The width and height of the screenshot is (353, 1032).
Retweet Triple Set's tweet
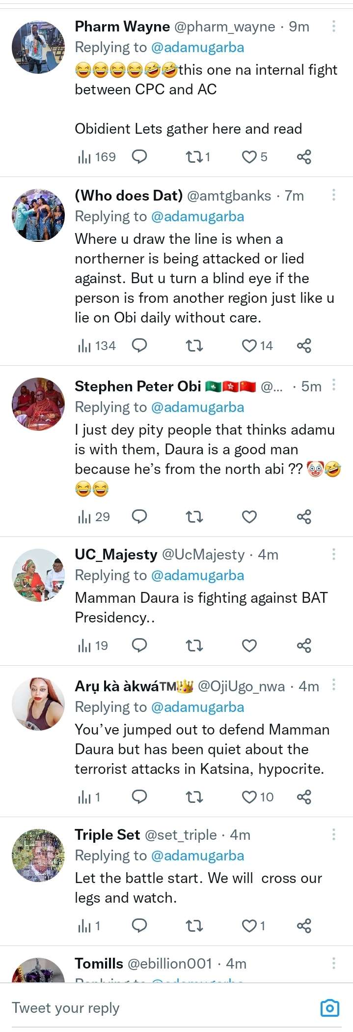(x=194, y=926)
